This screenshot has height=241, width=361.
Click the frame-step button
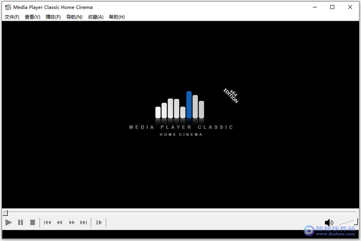click(99, 222)
